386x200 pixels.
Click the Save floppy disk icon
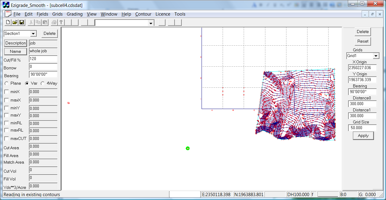coord(22,23)
